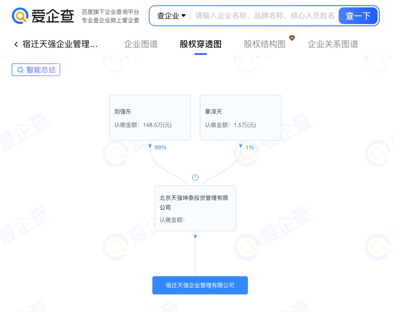
Task: Go to the 企业关系图谱 tab
Action: tap(333, 44)
